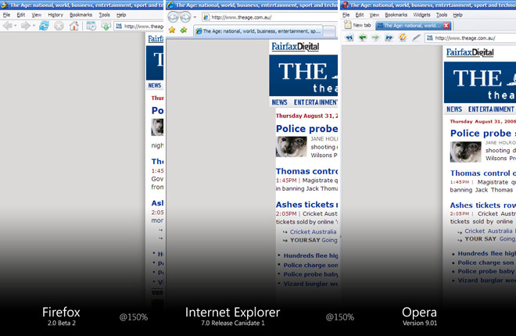Click Cricket Australia link in IE page
The width and height of the screenshot is (516, 336).
click(313, 232)
